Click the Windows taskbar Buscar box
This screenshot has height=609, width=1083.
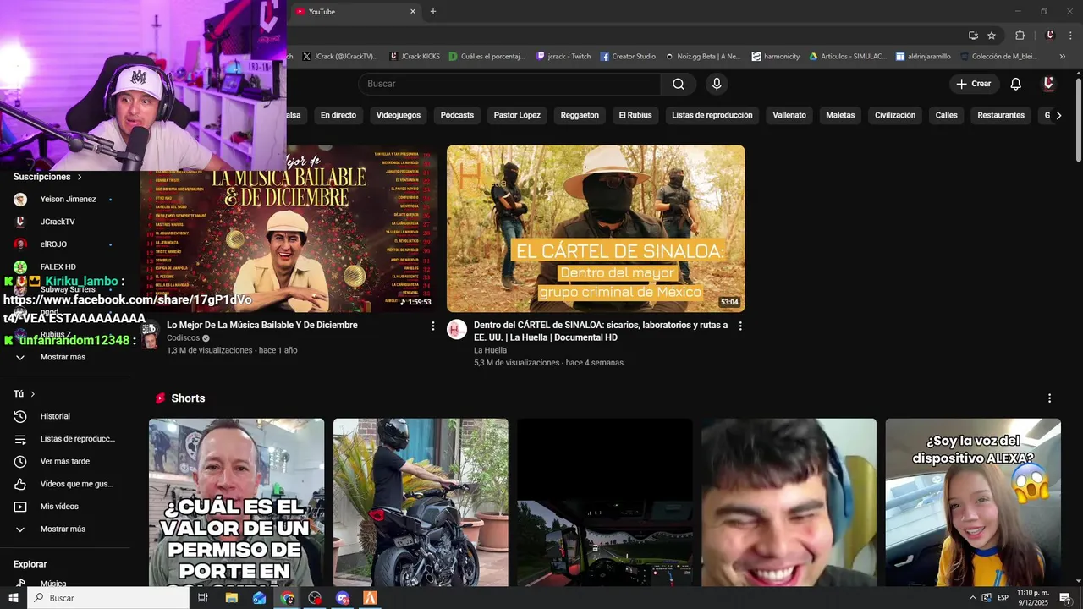pos(107,598)
